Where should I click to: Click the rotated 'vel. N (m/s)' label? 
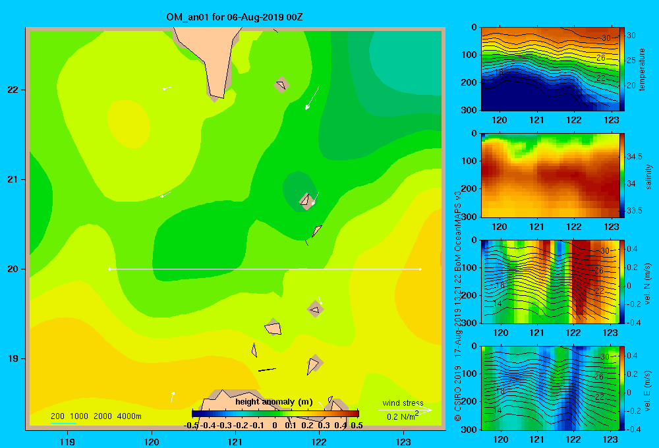(x=648, y=284)
